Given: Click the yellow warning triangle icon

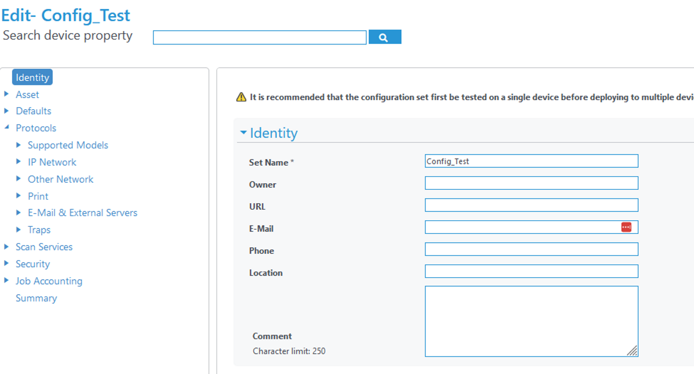Looking at the screenshot, I should pyautogui.click(x=241, y=97).
